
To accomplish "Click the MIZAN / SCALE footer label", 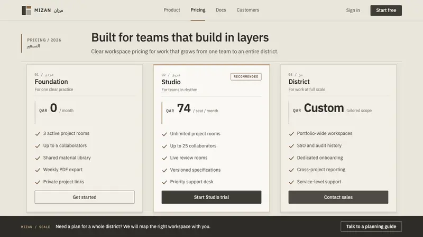I will point(35,227).
